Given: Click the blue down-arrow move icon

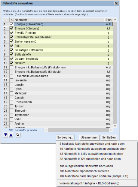Looking at the screenshot, I should click(5, 135).
